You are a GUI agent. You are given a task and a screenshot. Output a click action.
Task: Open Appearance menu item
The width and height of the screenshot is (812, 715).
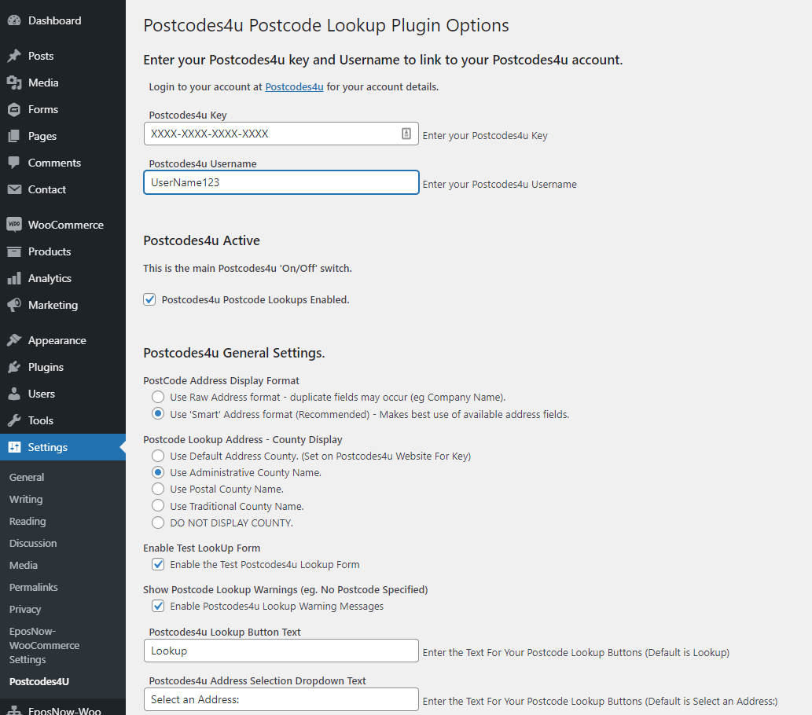click(57, 340)
